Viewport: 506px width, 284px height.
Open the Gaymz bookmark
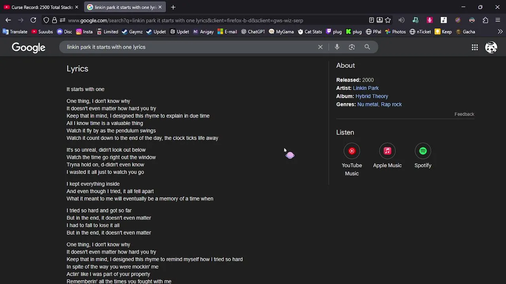(x=132, y=32)
